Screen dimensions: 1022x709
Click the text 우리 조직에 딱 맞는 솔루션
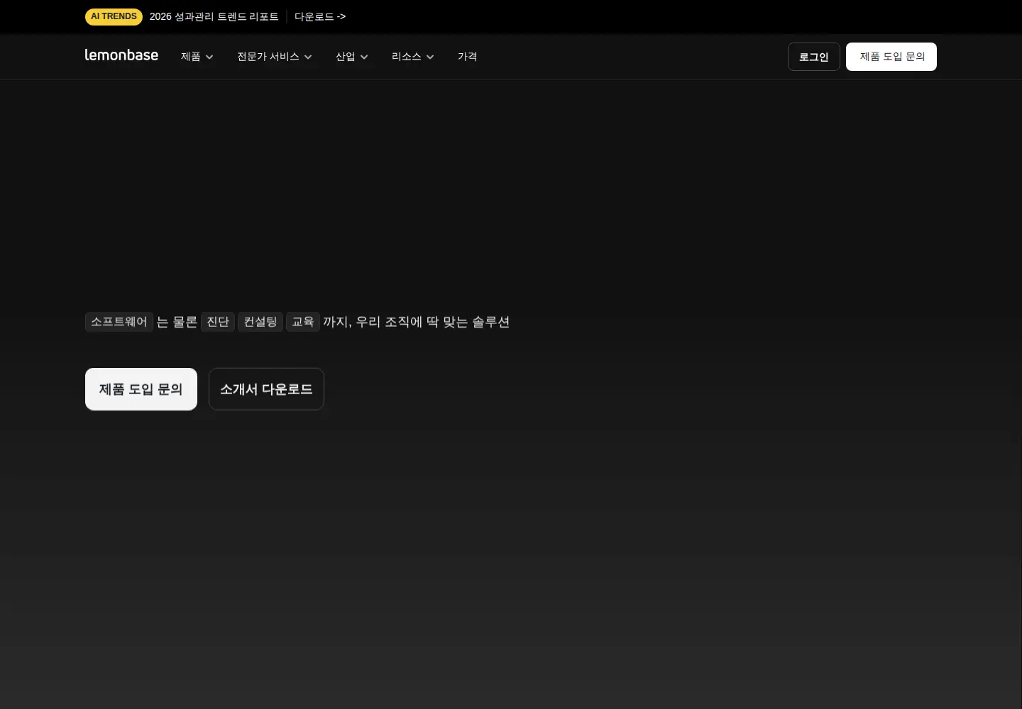click(433, 322)
